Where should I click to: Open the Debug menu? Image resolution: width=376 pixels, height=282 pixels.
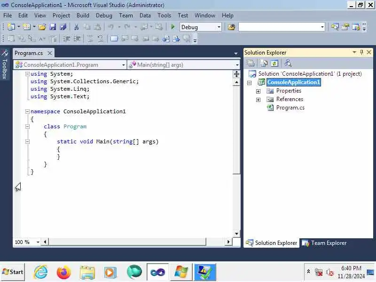104,16
